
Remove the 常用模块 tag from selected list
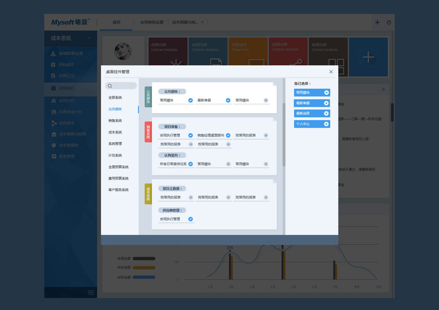point(326,92)
